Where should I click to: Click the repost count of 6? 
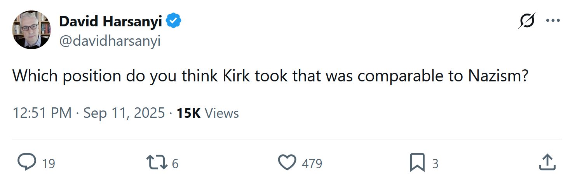click(175, 164)
